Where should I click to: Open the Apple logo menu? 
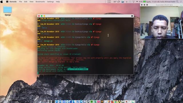pyautogui.click(x=2, y=2)
